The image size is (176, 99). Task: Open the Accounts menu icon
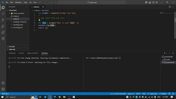coord(3,83)
